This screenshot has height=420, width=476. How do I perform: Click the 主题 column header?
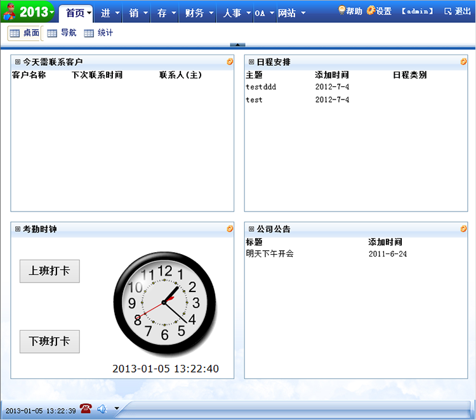point(254,75)
